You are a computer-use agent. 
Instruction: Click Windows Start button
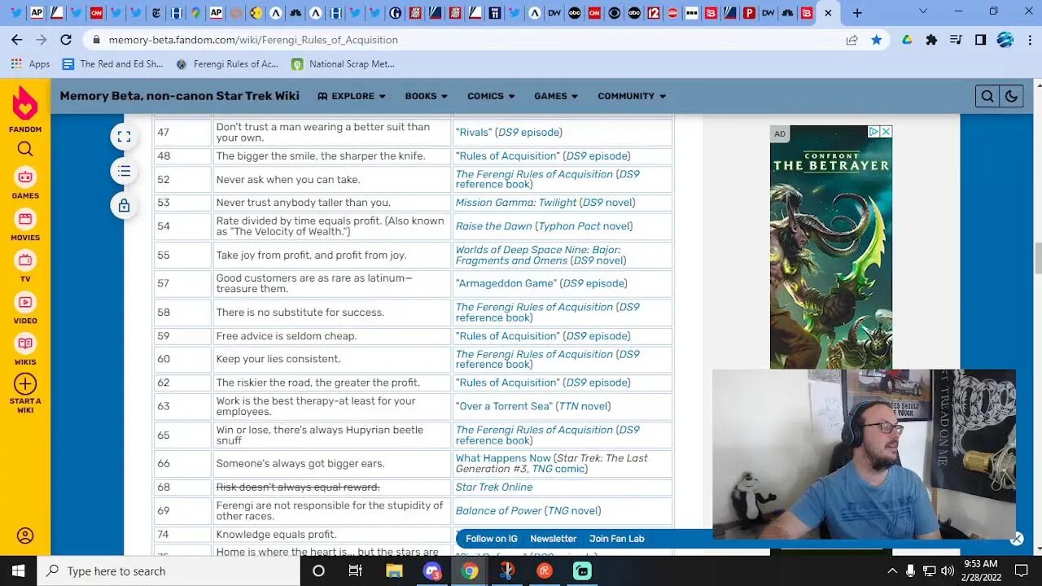click(18, 571)
